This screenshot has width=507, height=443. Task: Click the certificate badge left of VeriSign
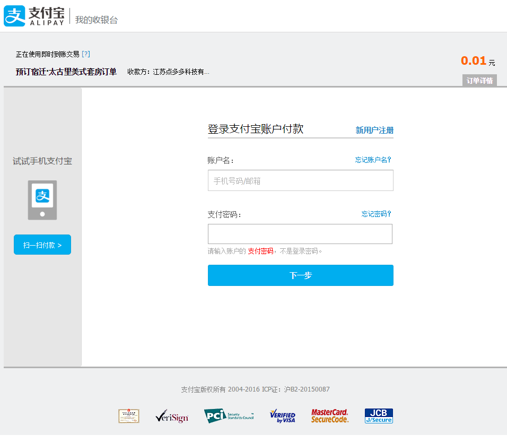click(x=129, y=416)
